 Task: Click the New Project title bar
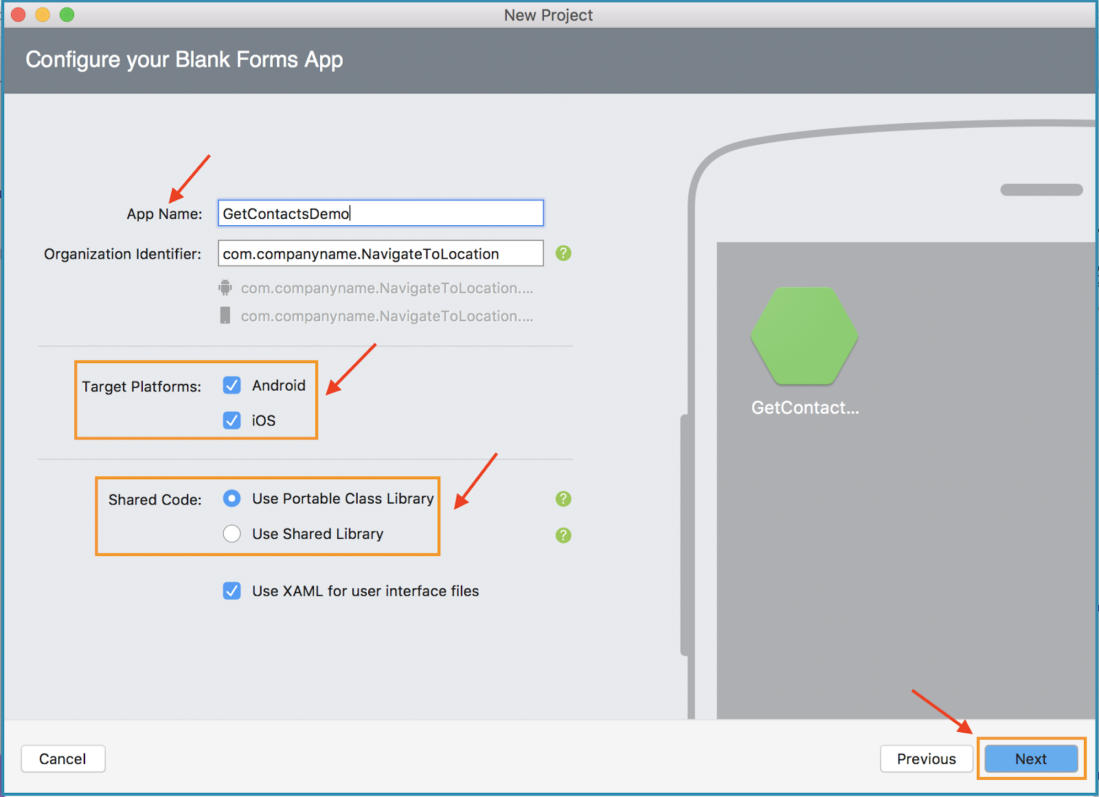tap(547, 14)
